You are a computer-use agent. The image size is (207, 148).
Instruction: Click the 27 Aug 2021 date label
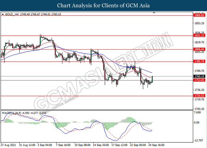click(x=8, y=145)
